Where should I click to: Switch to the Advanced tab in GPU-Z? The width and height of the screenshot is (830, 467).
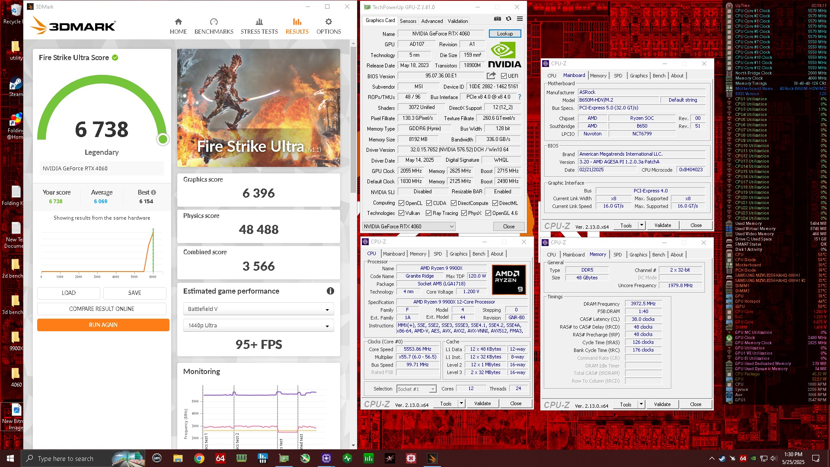coord(432,21)
